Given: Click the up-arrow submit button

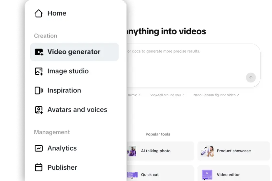Looking at the screenshot, I should click(x=251, y=78).
